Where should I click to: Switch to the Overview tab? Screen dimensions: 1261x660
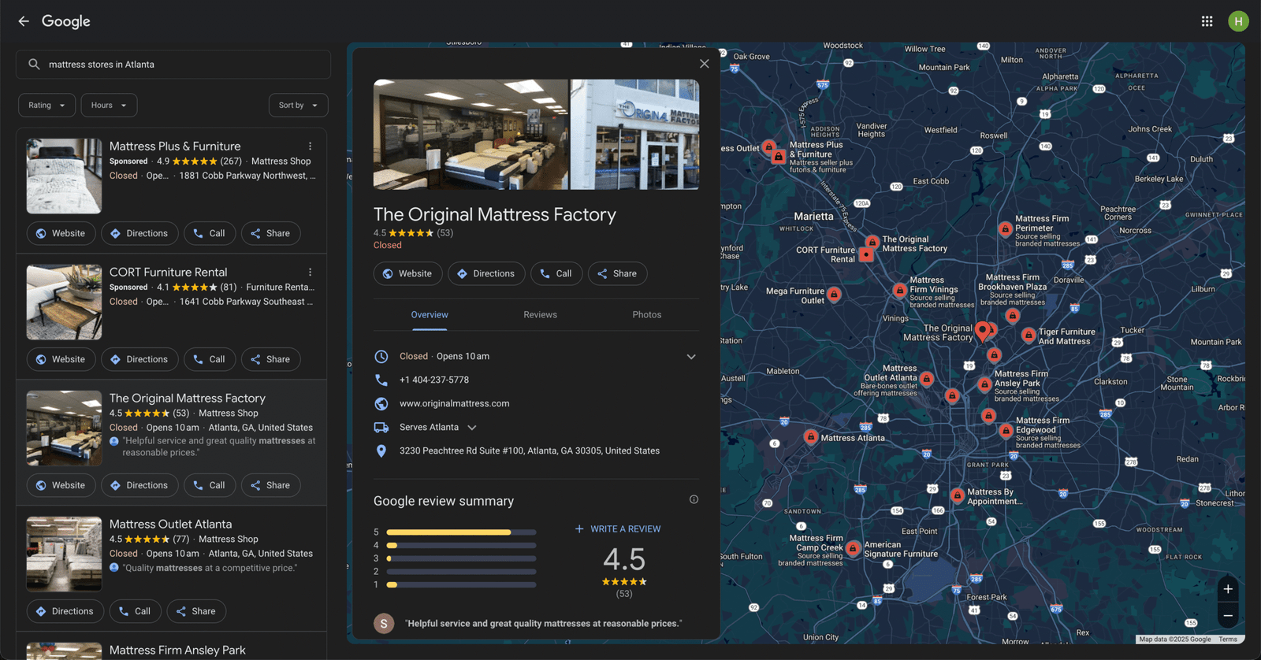tap(430, 315)
